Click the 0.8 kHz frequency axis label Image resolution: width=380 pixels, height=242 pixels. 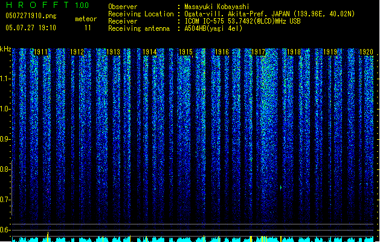click(5, 169)
